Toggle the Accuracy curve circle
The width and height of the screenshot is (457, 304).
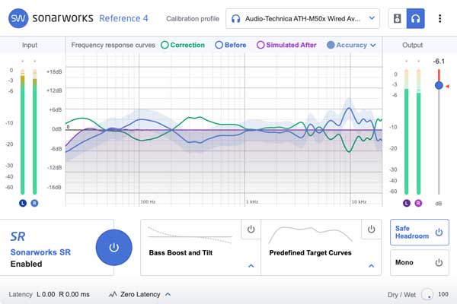(331, 45)
